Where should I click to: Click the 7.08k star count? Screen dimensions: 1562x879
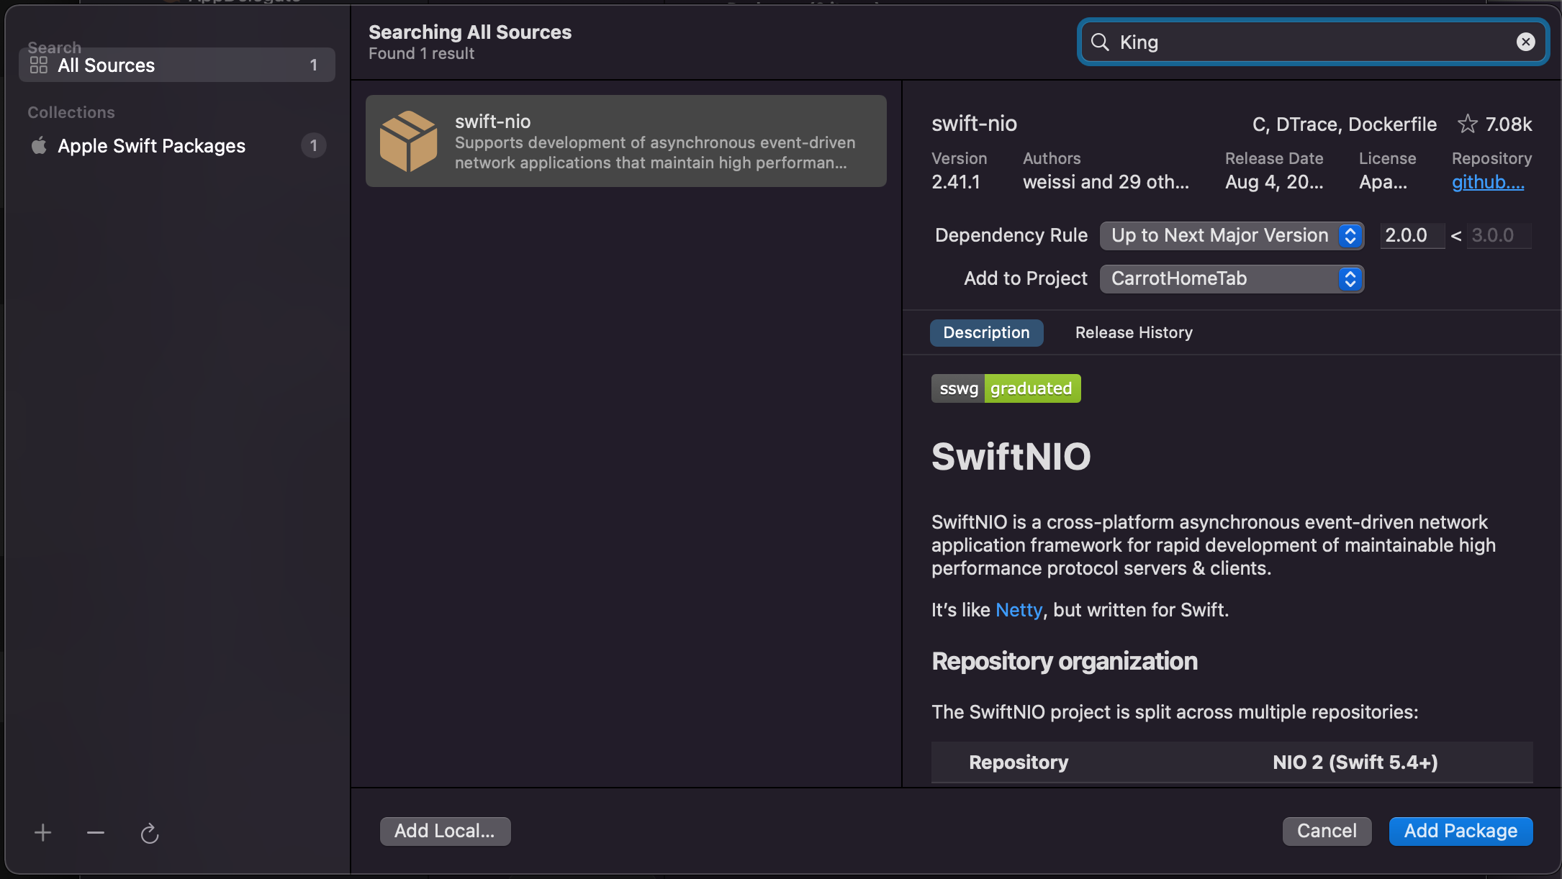1509,124
